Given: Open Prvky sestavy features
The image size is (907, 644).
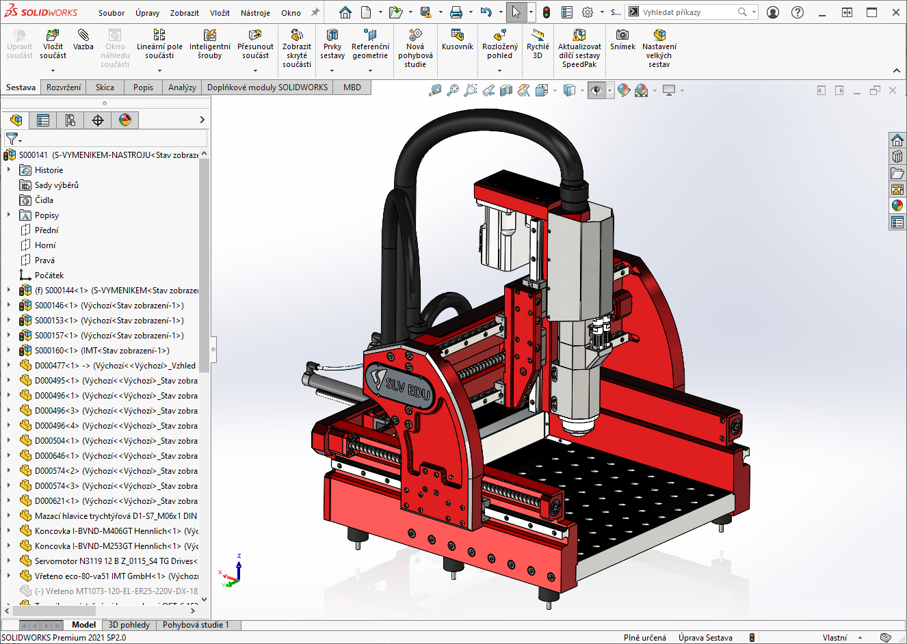Looking at the screenshot, I should (x=332, y=44).
